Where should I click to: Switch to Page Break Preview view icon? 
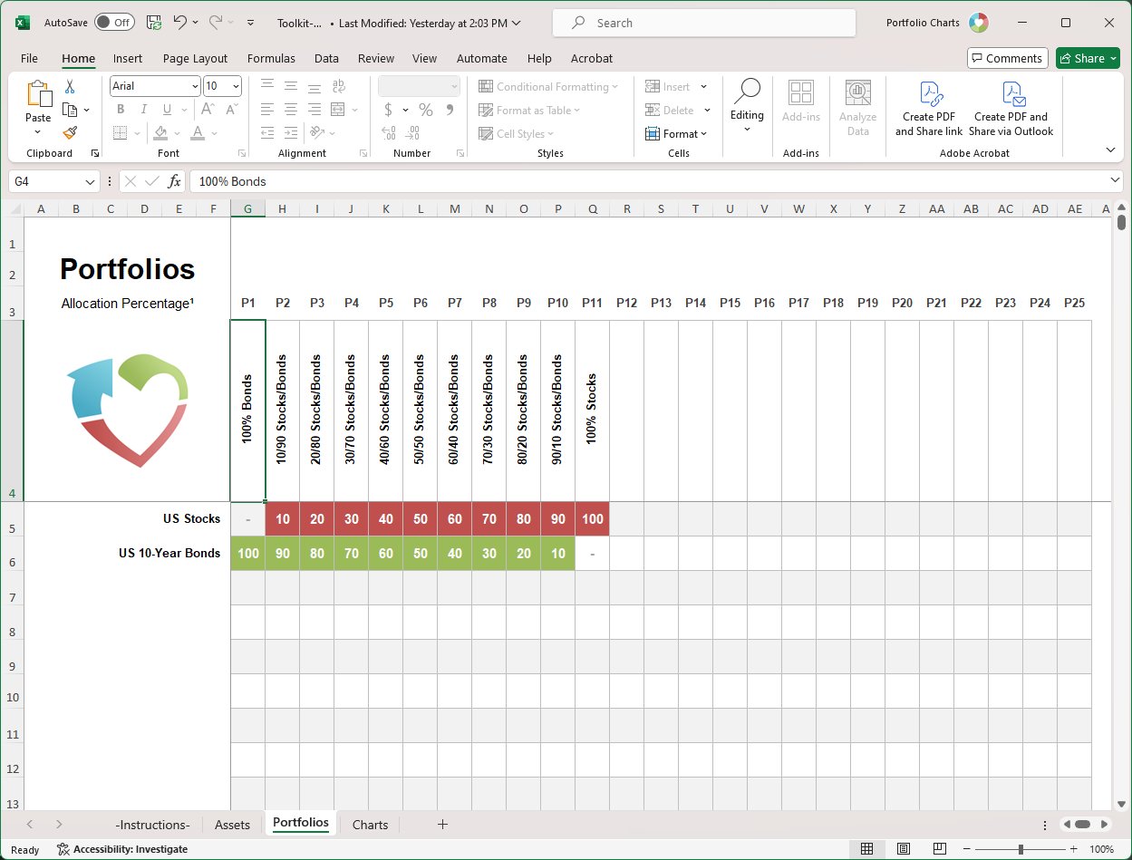940,849
